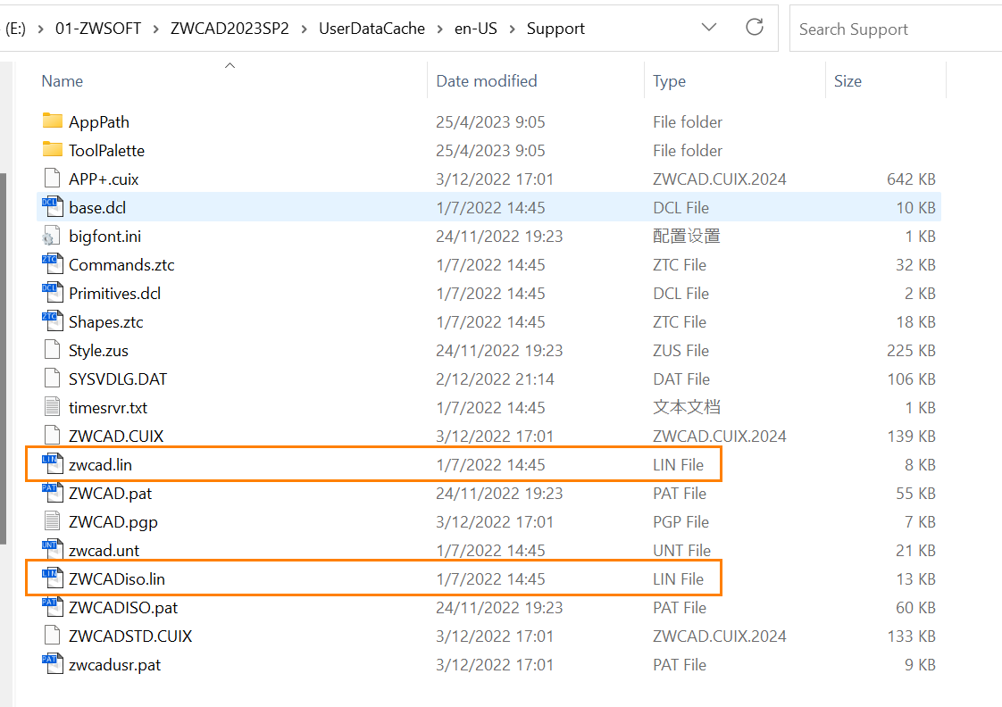Select the file name text zwcad.lin

point(100,465)
